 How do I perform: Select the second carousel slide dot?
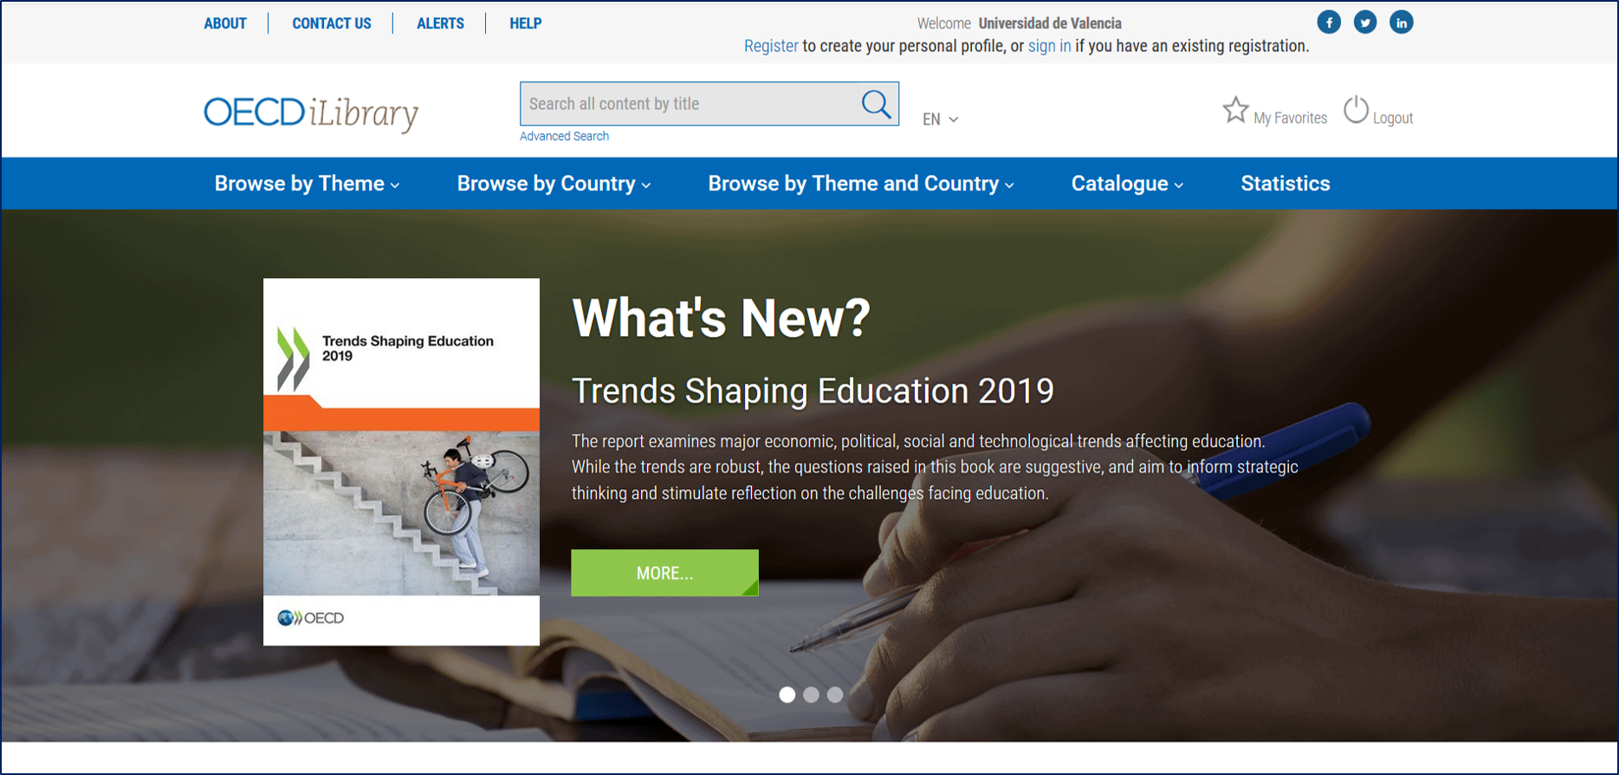pos(811,694)
